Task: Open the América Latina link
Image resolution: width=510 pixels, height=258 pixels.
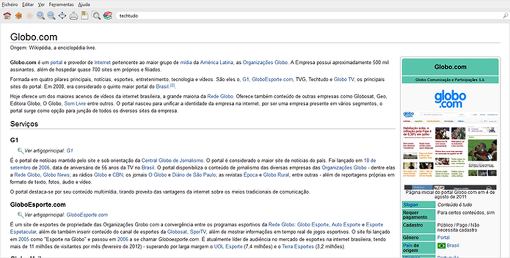Action: tap(216, 62)
